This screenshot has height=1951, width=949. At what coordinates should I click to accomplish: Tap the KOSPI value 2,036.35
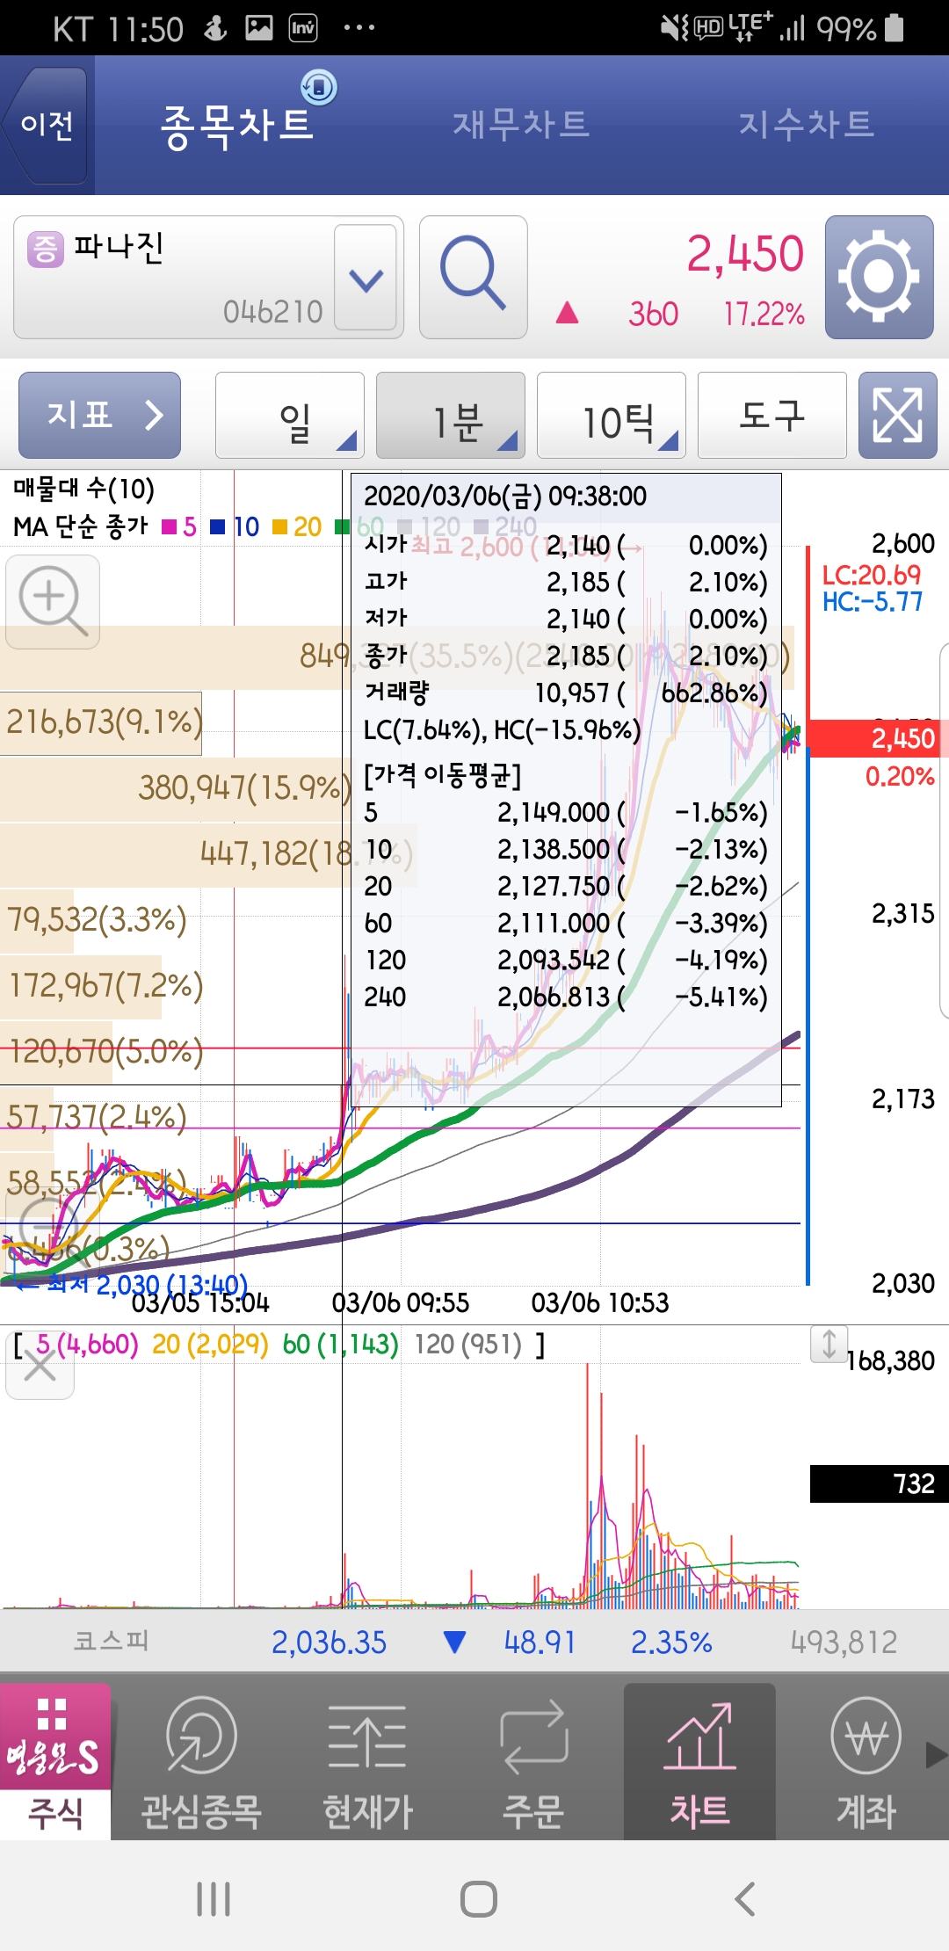pos(329,1642)
